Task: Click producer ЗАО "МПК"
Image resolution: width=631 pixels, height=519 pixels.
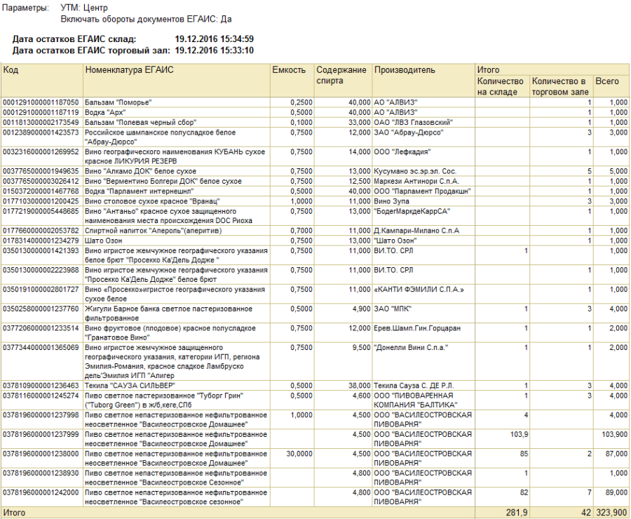Action: click(393, 309)
